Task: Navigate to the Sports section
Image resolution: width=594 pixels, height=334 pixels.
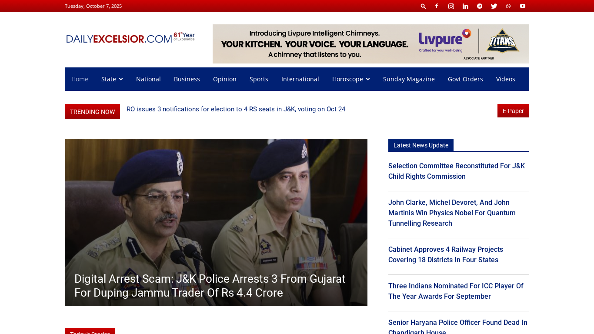Action: pos(259,79)
